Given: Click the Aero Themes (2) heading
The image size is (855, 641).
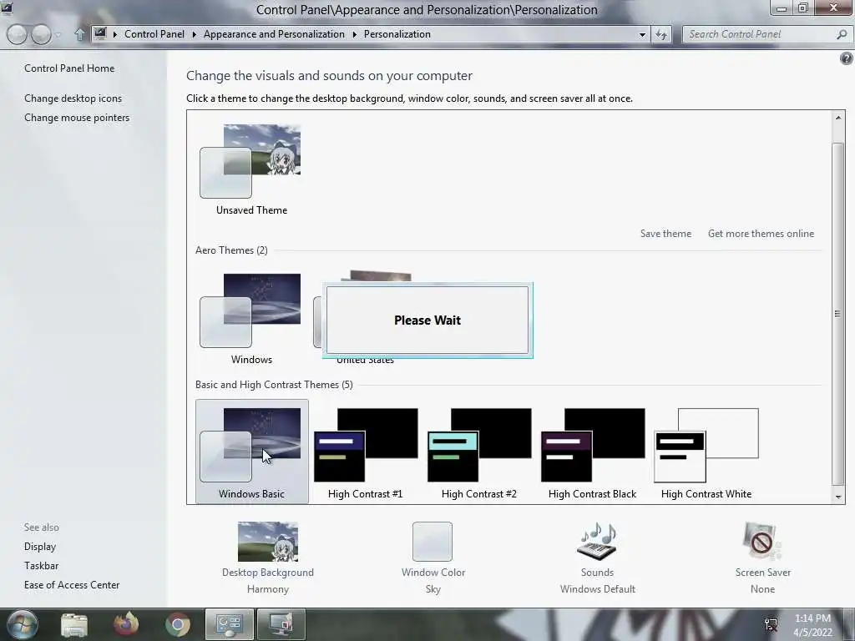Looking at the screenshot, I should click(231, 250).
